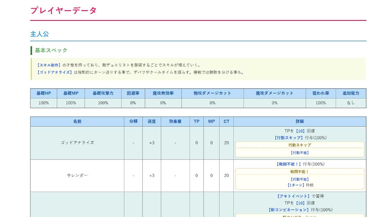The height and width of the screenshot is (217, 387).
Task: Click the 物攻ダメージカット header cell
Action: [212, 93]
